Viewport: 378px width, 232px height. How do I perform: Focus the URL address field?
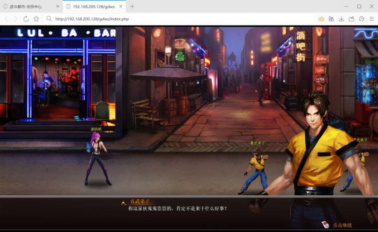coord(179,19)
